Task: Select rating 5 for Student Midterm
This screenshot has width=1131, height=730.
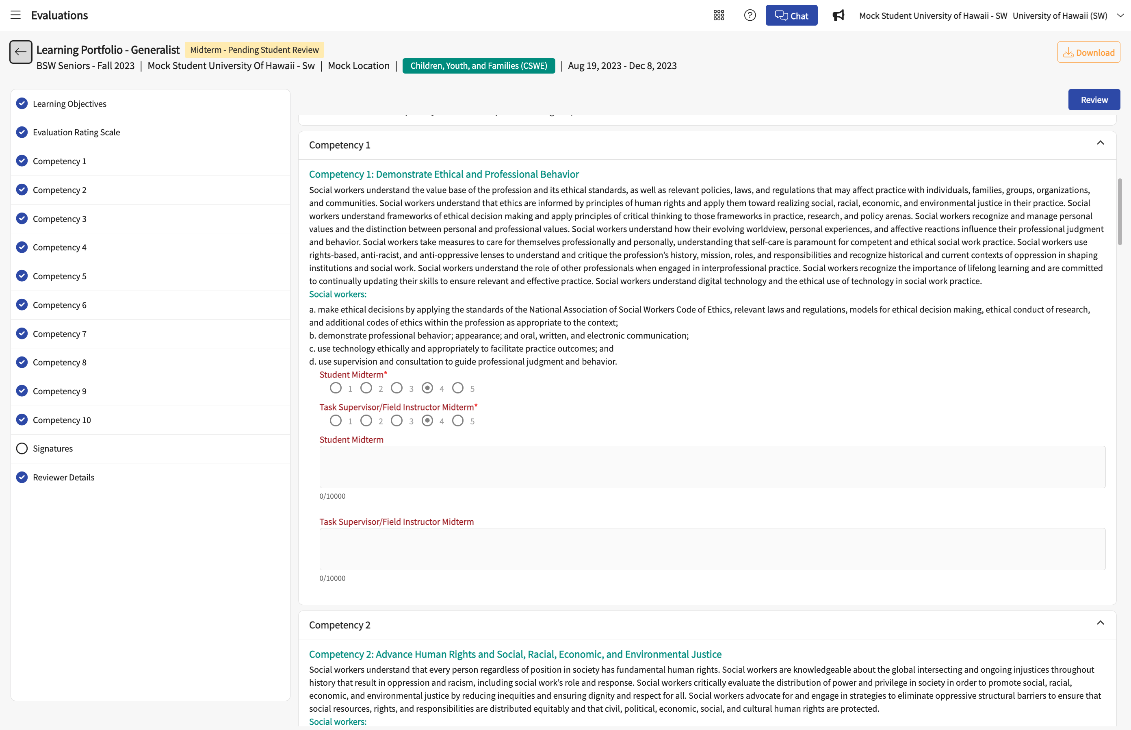Action: tap(458, 388)
